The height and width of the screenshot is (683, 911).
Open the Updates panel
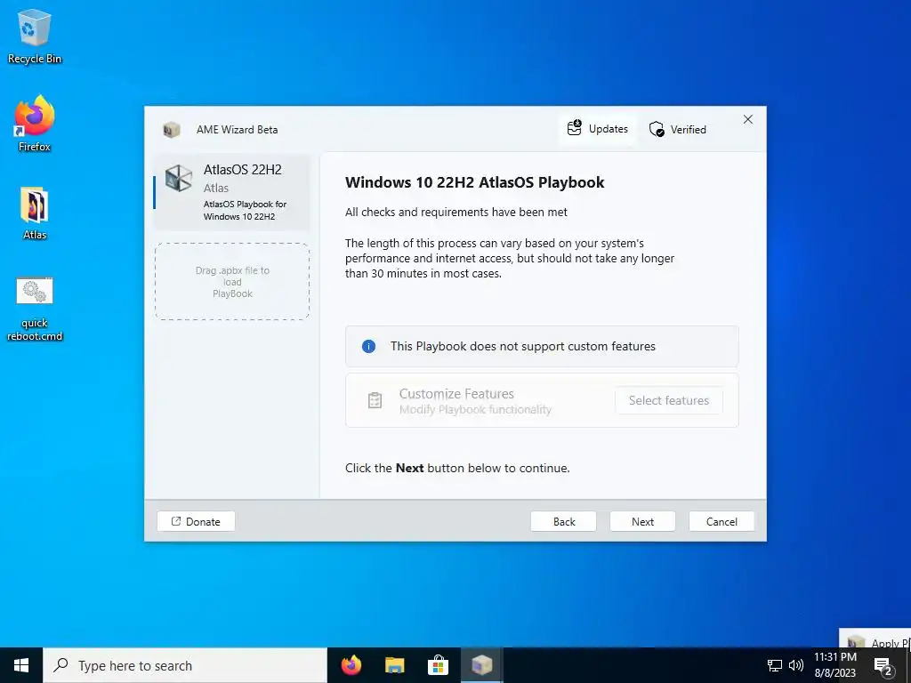point(598,128)
